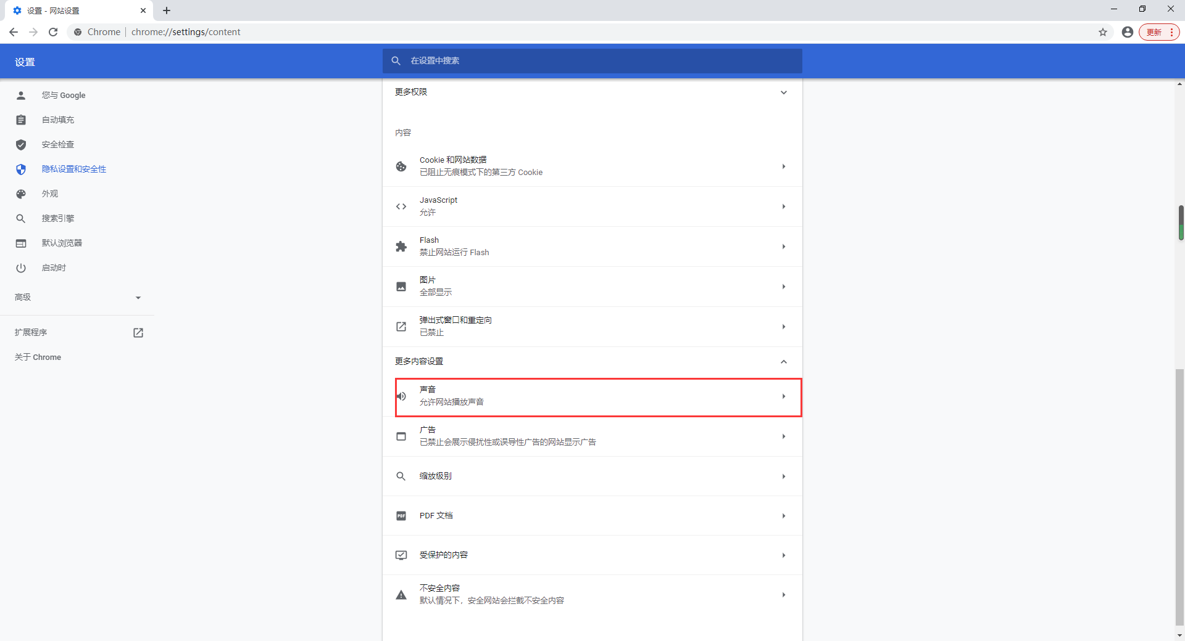
Task: Click the search magnifier icon in settings bar
Action: click(396, 61)
